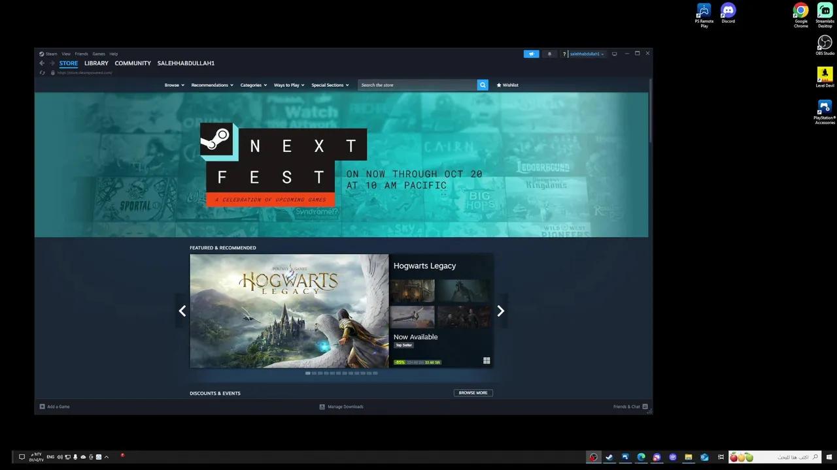Click the BROWSE MORE button
The width and height of the screenshot is (837, 470).
coord(473,393)
